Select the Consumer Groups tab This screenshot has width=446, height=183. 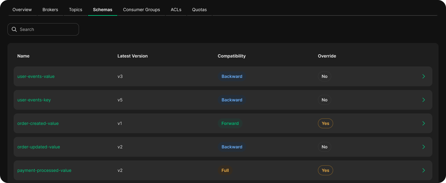[142, 10]
